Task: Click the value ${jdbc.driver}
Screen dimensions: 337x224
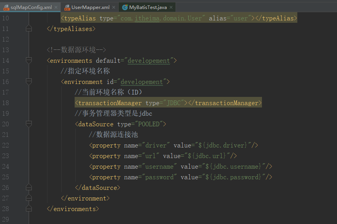Action: pyautogui.click(x=223, y=145)
